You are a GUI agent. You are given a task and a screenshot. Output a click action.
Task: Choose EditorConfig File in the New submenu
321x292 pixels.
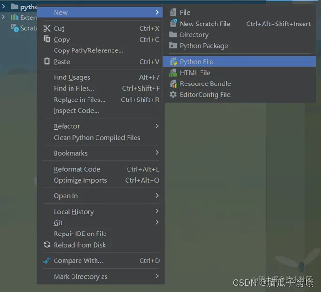tap(239, 95)
